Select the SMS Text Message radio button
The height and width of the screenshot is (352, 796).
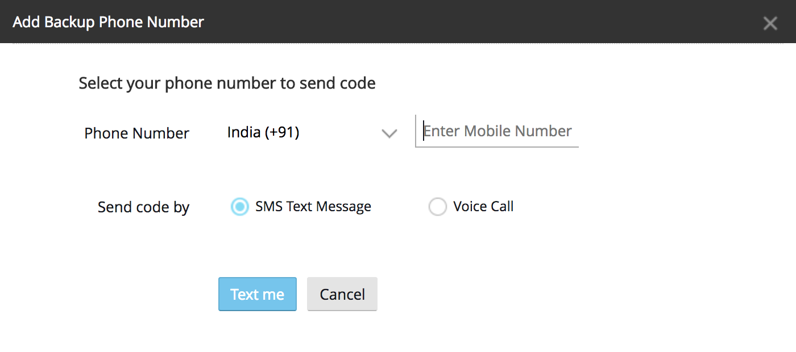240,207
